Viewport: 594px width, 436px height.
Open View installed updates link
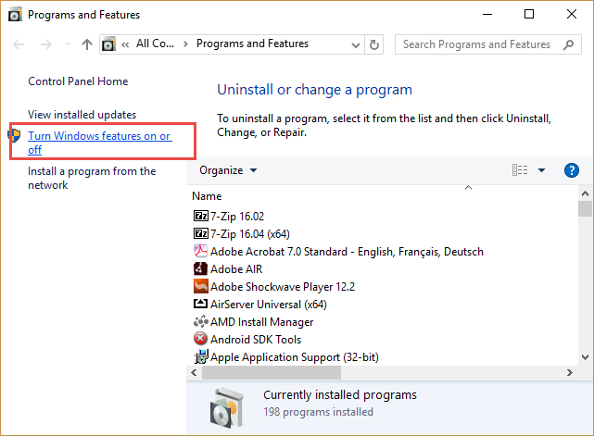point(82,115)
